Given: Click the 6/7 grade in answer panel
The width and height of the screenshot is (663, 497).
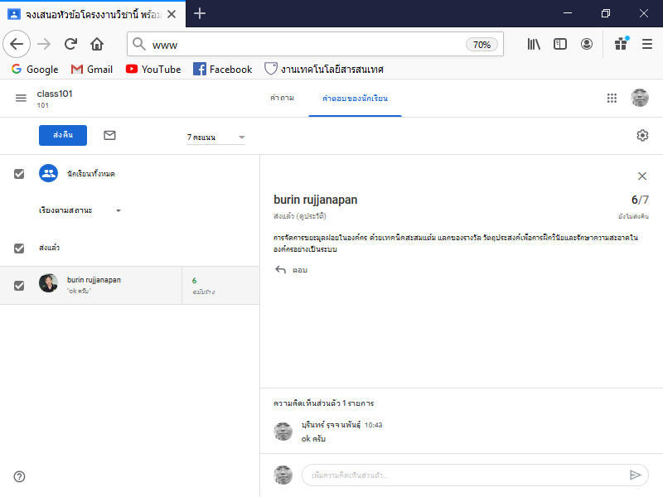Looking at the screenshot, I should coord(640,200).
